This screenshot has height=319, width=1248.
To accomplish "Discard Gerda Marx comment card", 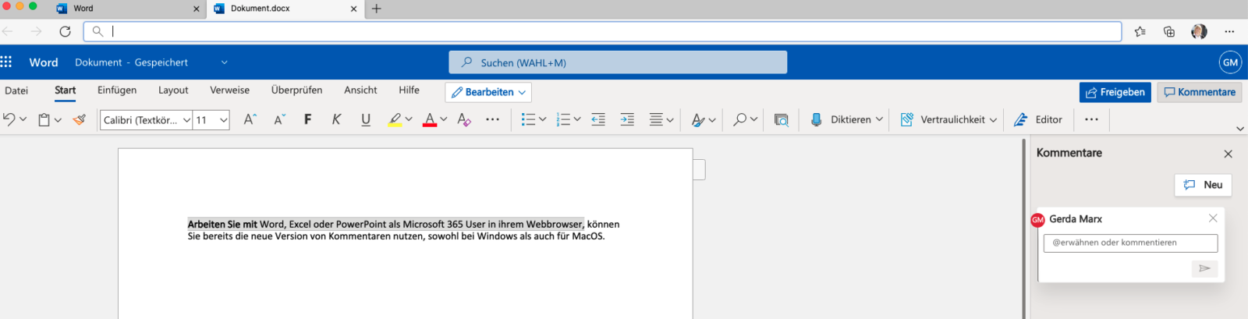I will click(1213, 218).
